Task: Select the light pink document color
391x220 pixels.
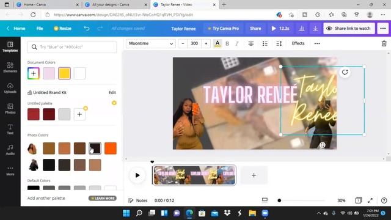Action: pyautogui.click(x=49, y=73)
